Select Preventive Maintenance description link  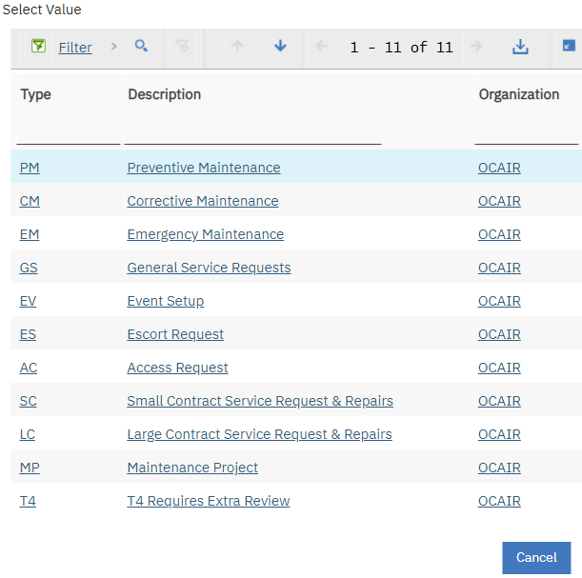pyautogui.click(x=204, y=168)
